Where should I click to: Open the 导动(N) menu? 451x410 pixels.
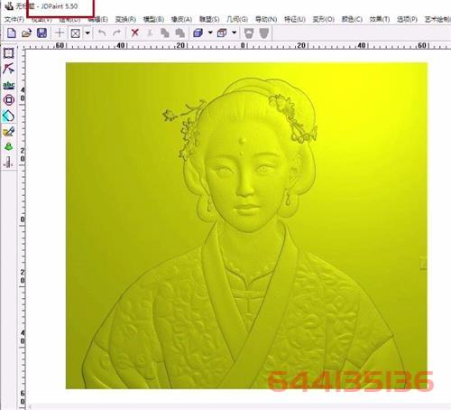coord(266,20)
